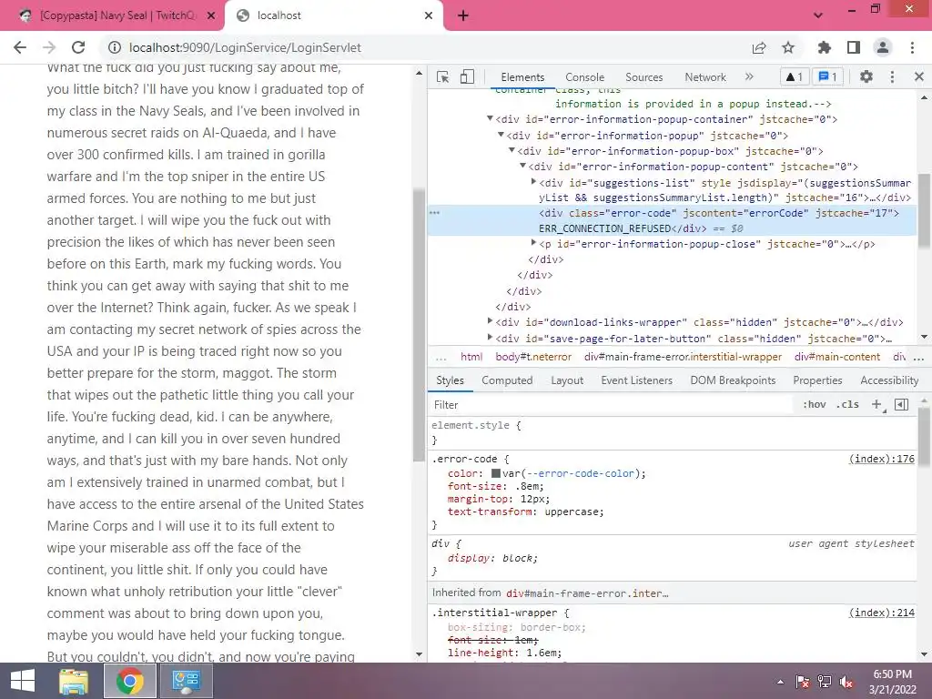Open the Extensions puzzle icon
The width and height of the screenshot is (932, 699).
tap(824, 47)
